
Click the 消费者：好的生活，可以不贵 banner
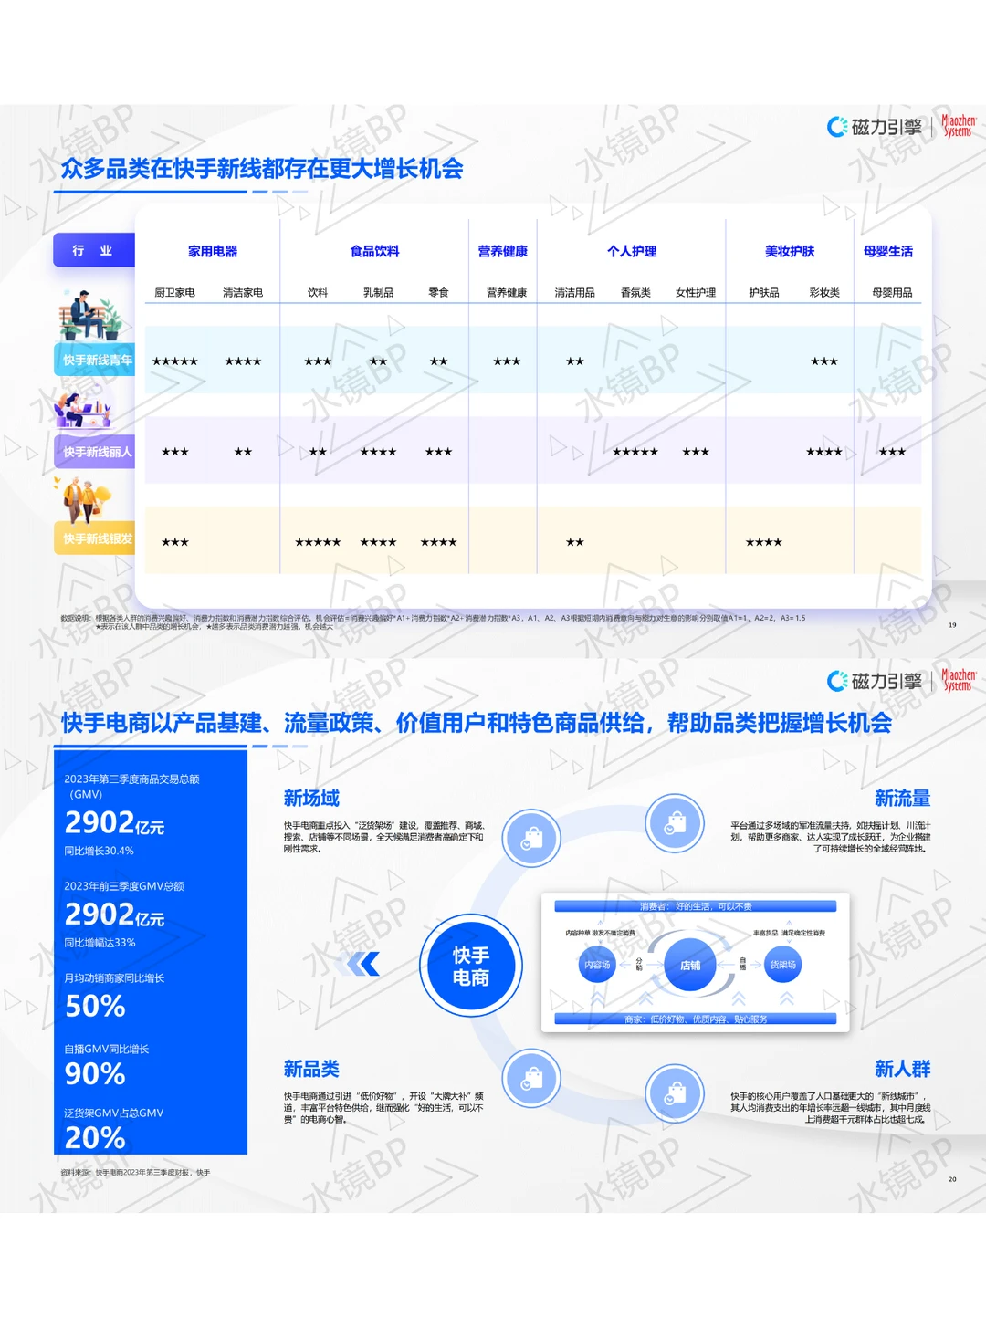pos(696,906)
